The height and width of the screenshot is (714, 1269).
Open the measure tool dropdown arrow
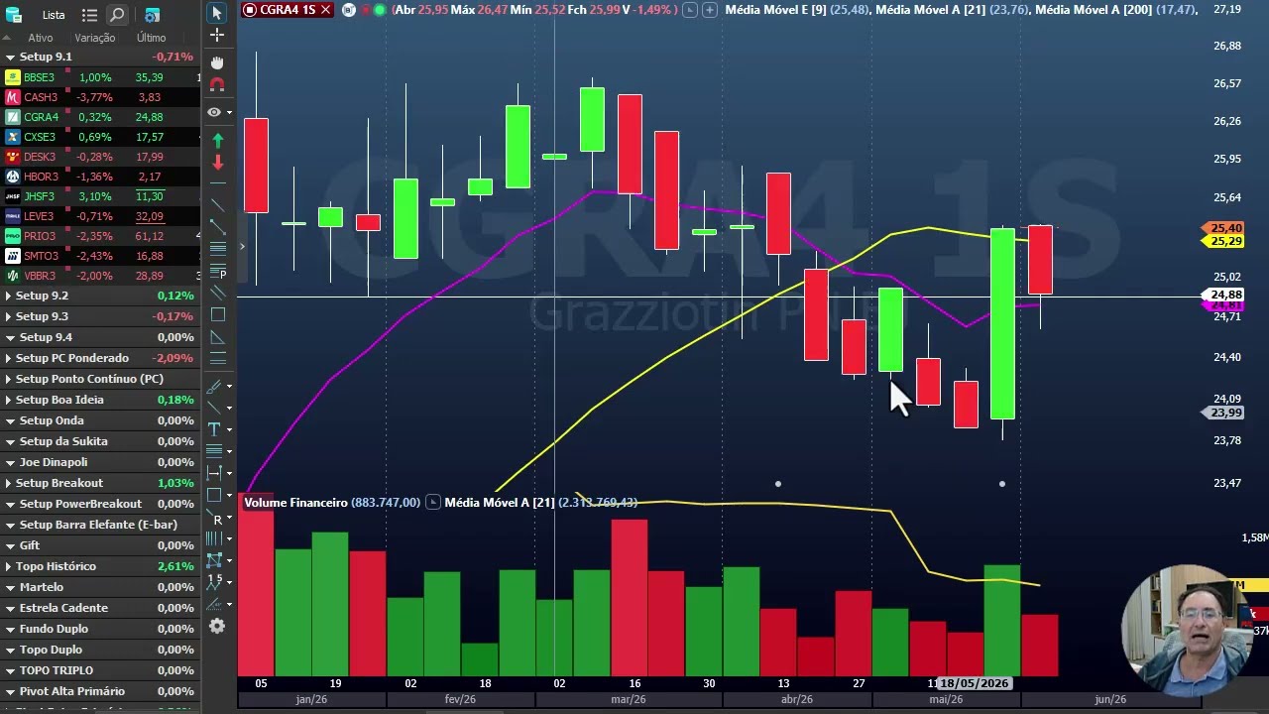230,474
